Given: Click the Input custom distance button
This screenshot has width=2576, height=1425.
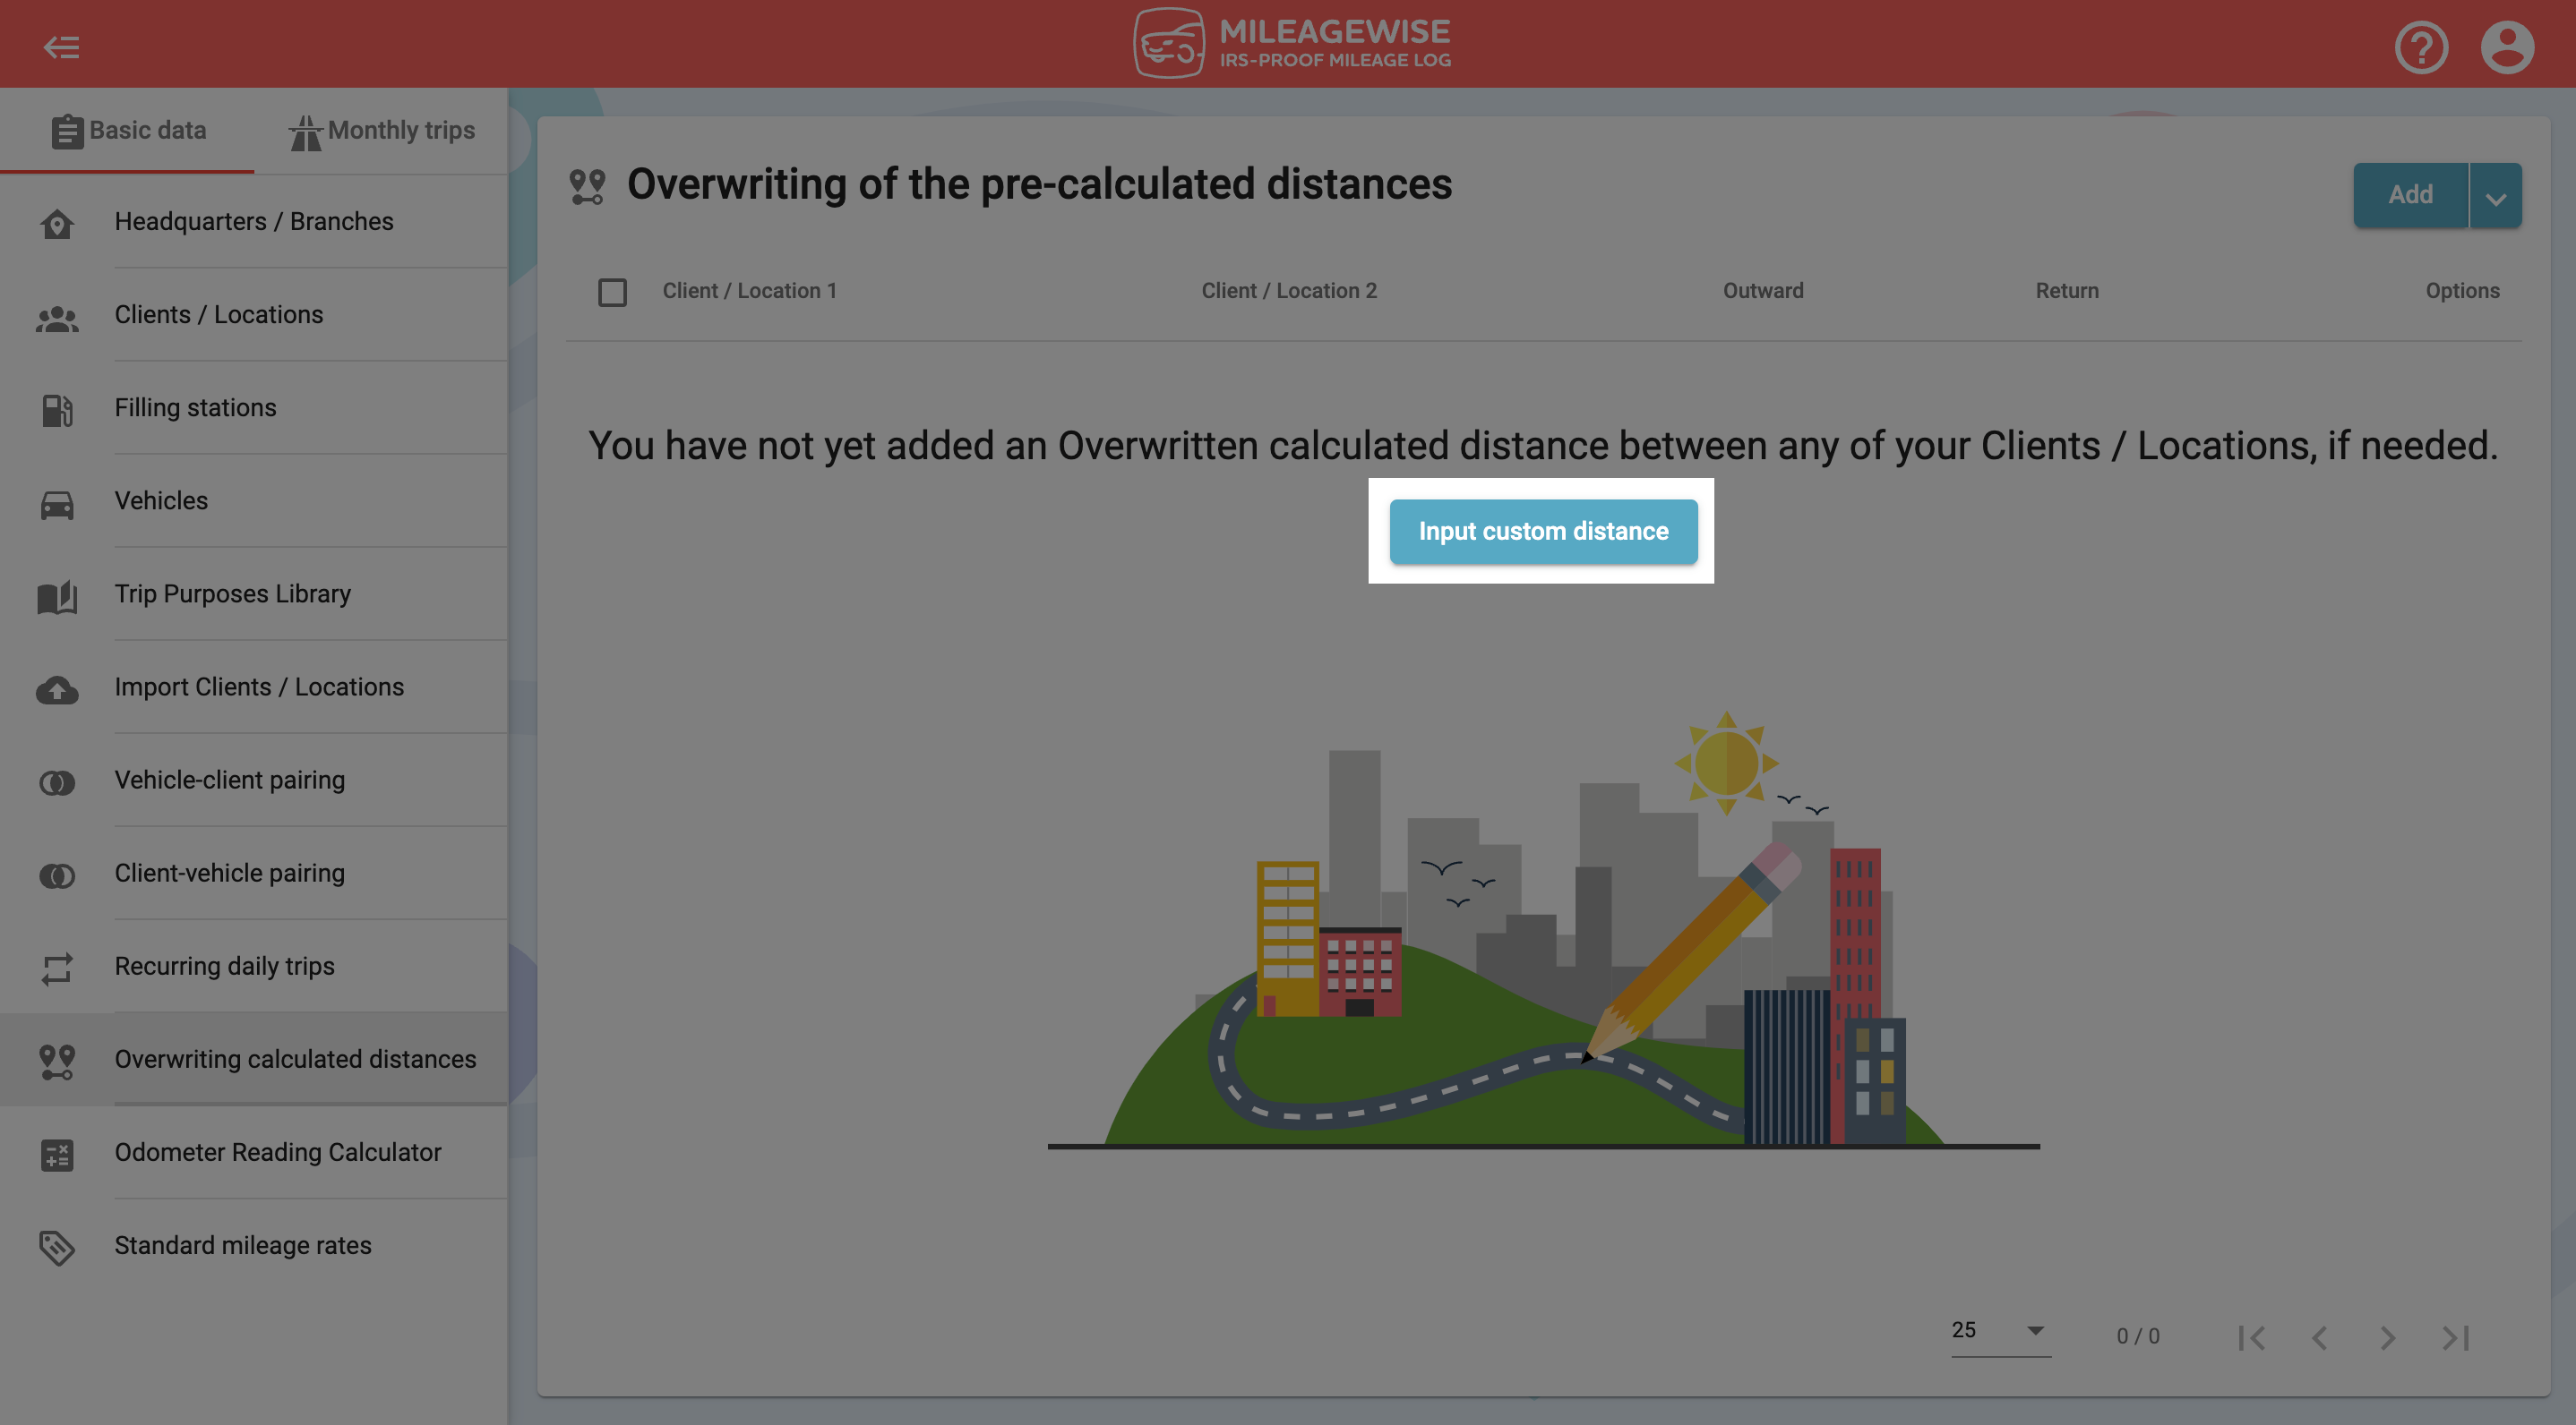Looking at the screenshot, I should tap(1543, 531).
